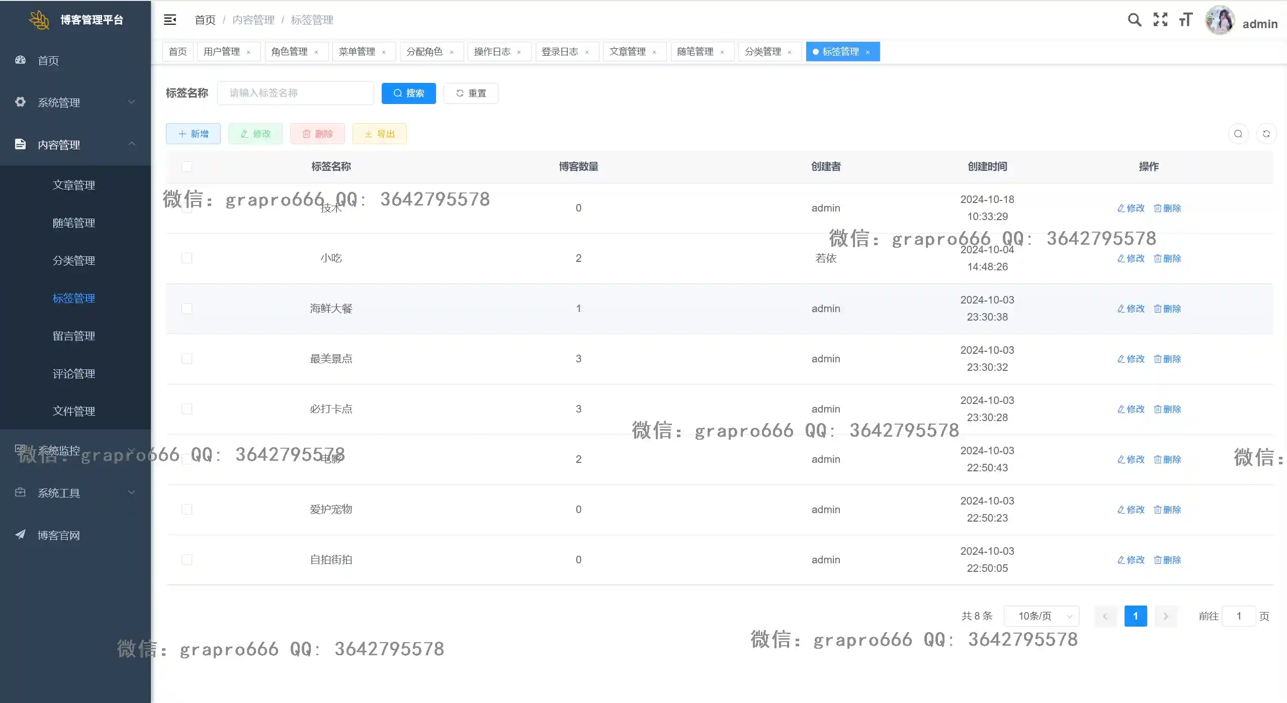The image size is (1287, 703).
Task: Toggle fullscreen mode icon in top bar
Action: 1161,20
